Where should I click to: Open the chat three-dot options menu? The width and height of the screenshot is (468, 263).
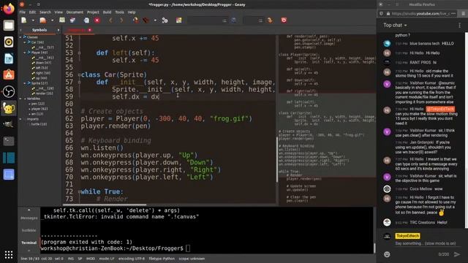coord(459,26)
